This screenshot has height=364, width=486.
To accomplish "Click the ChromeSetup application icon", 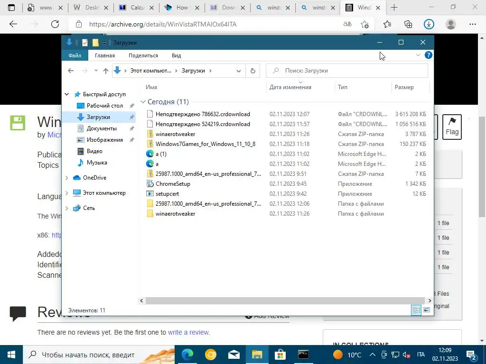I will point(150,184).
